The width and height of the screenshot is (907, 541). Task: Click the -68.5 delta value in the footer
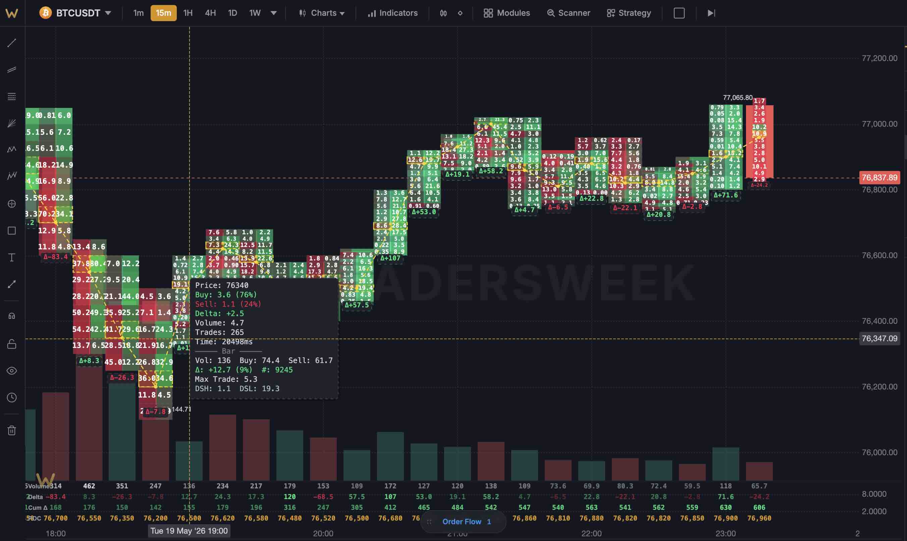tap(323, 496)
